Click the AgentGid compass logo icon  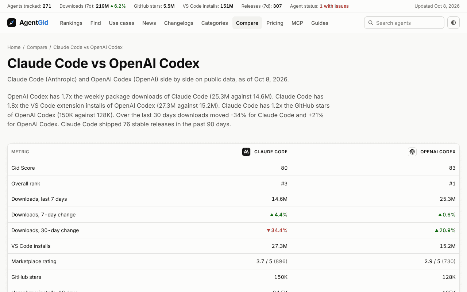12,23
